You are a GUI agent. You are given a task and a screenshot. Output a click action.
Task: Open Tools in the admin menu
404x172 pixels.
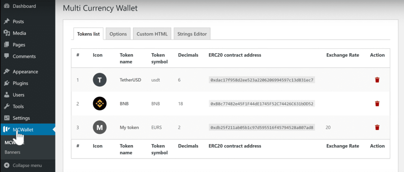point(18,106)
